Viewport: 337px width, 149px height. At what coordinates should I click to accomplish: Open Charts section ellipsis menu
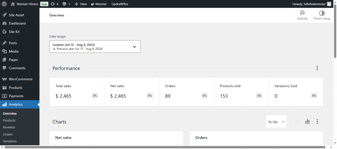[317, 121]
